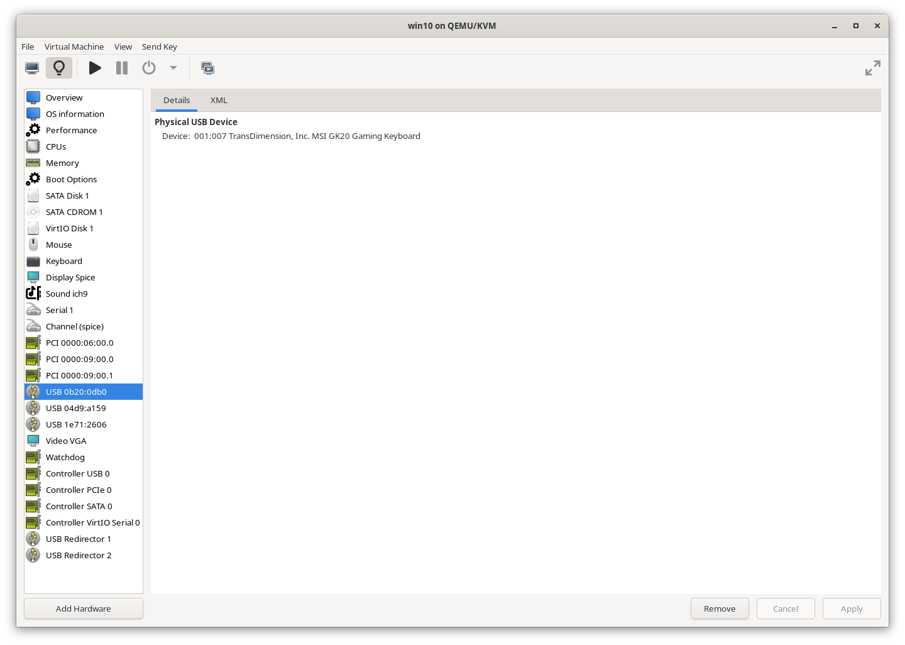Select Watchdog card icon
The width and height of the screenshot is (905, 645).
coord(33,457)
